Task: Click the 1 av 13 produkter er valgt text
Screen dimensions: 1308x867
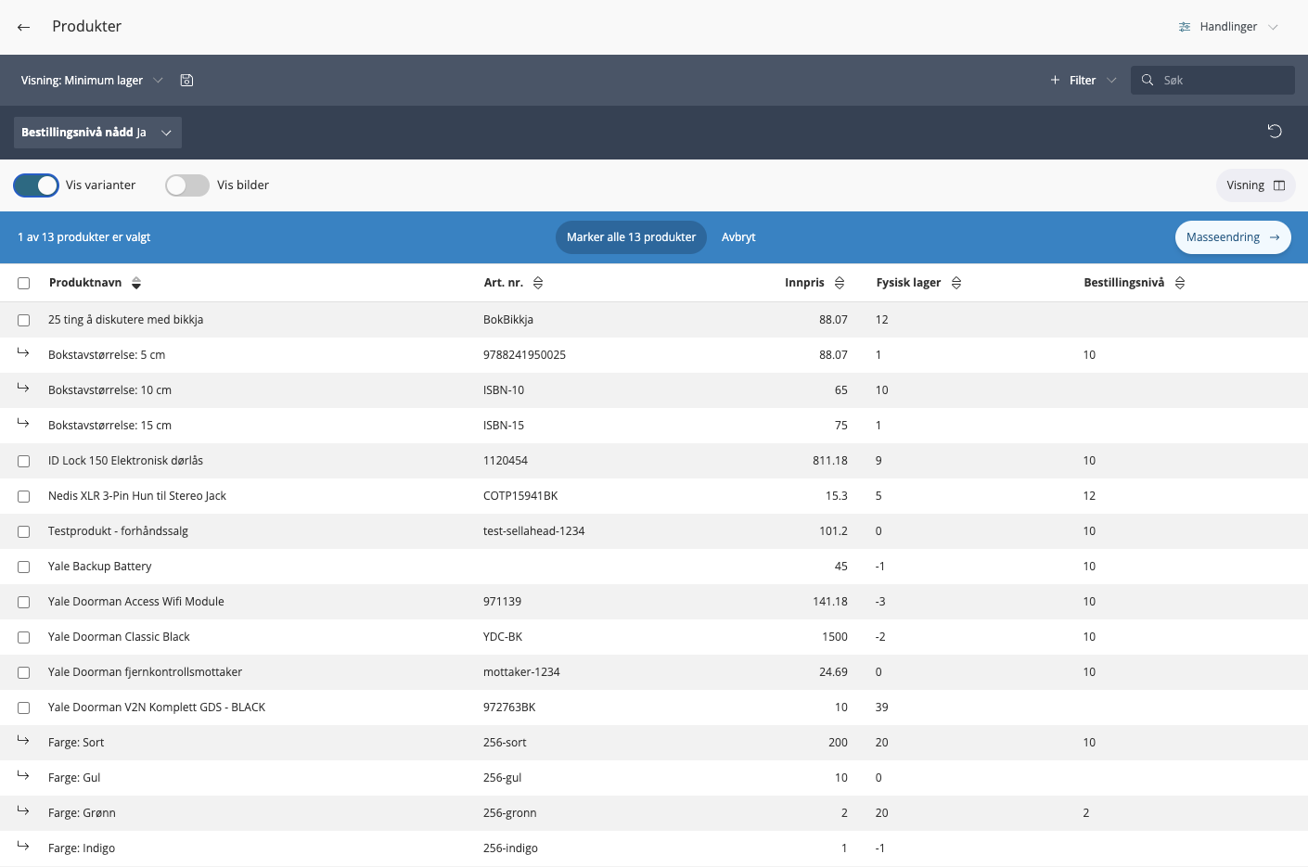Action: (x=84, y=237)
